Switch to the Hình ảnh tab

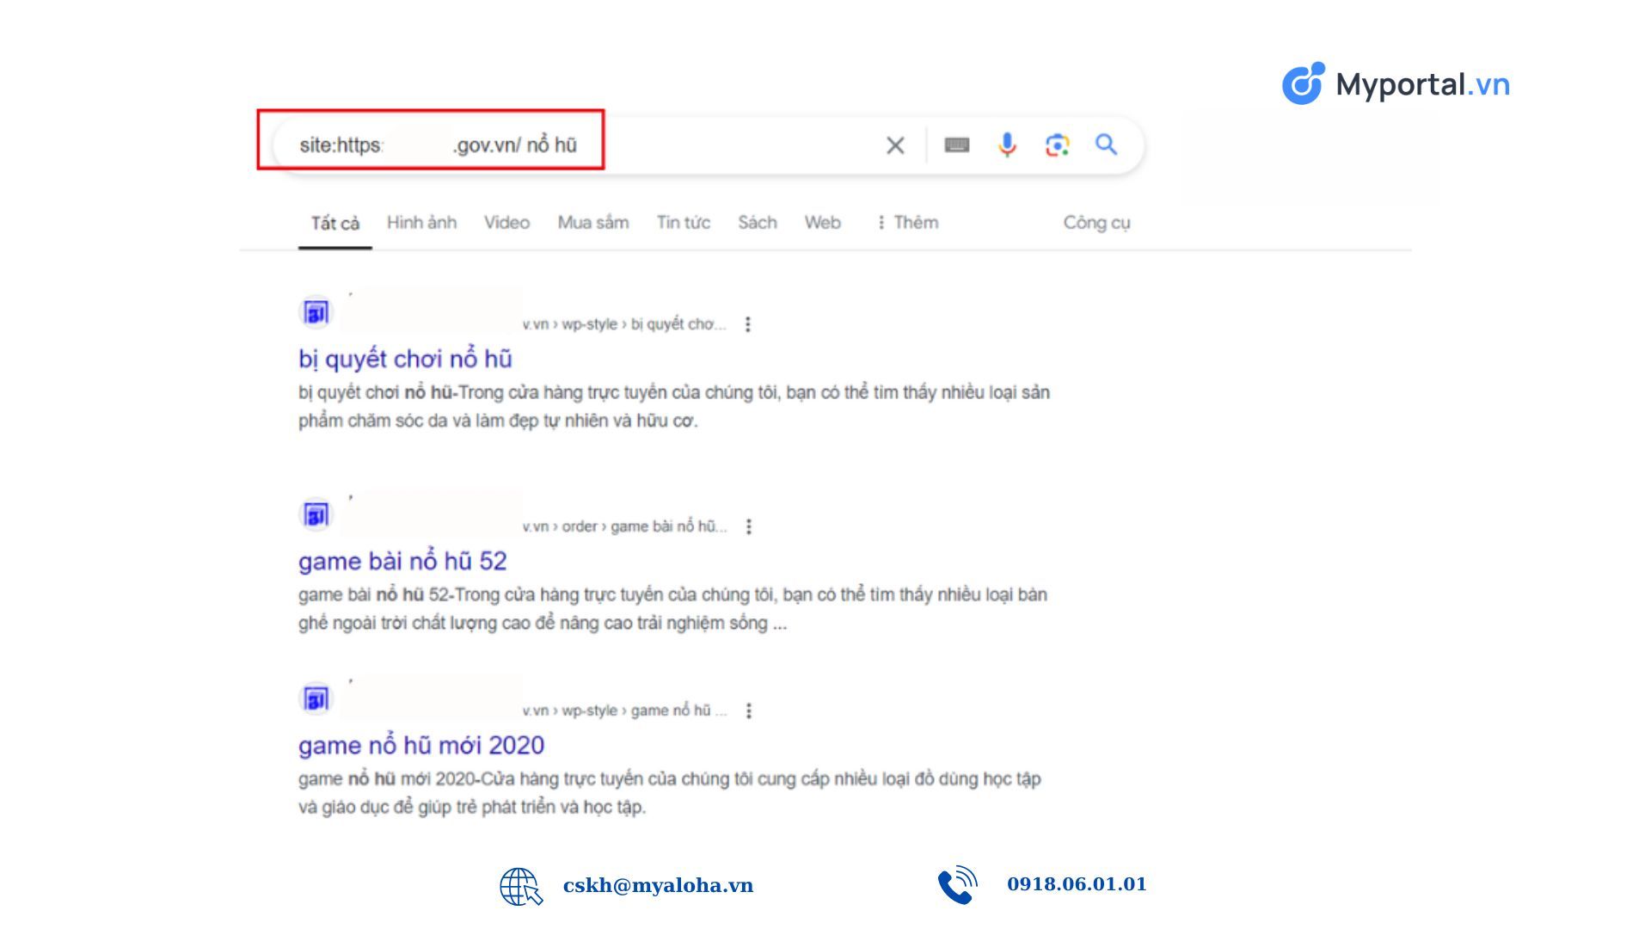421,223
